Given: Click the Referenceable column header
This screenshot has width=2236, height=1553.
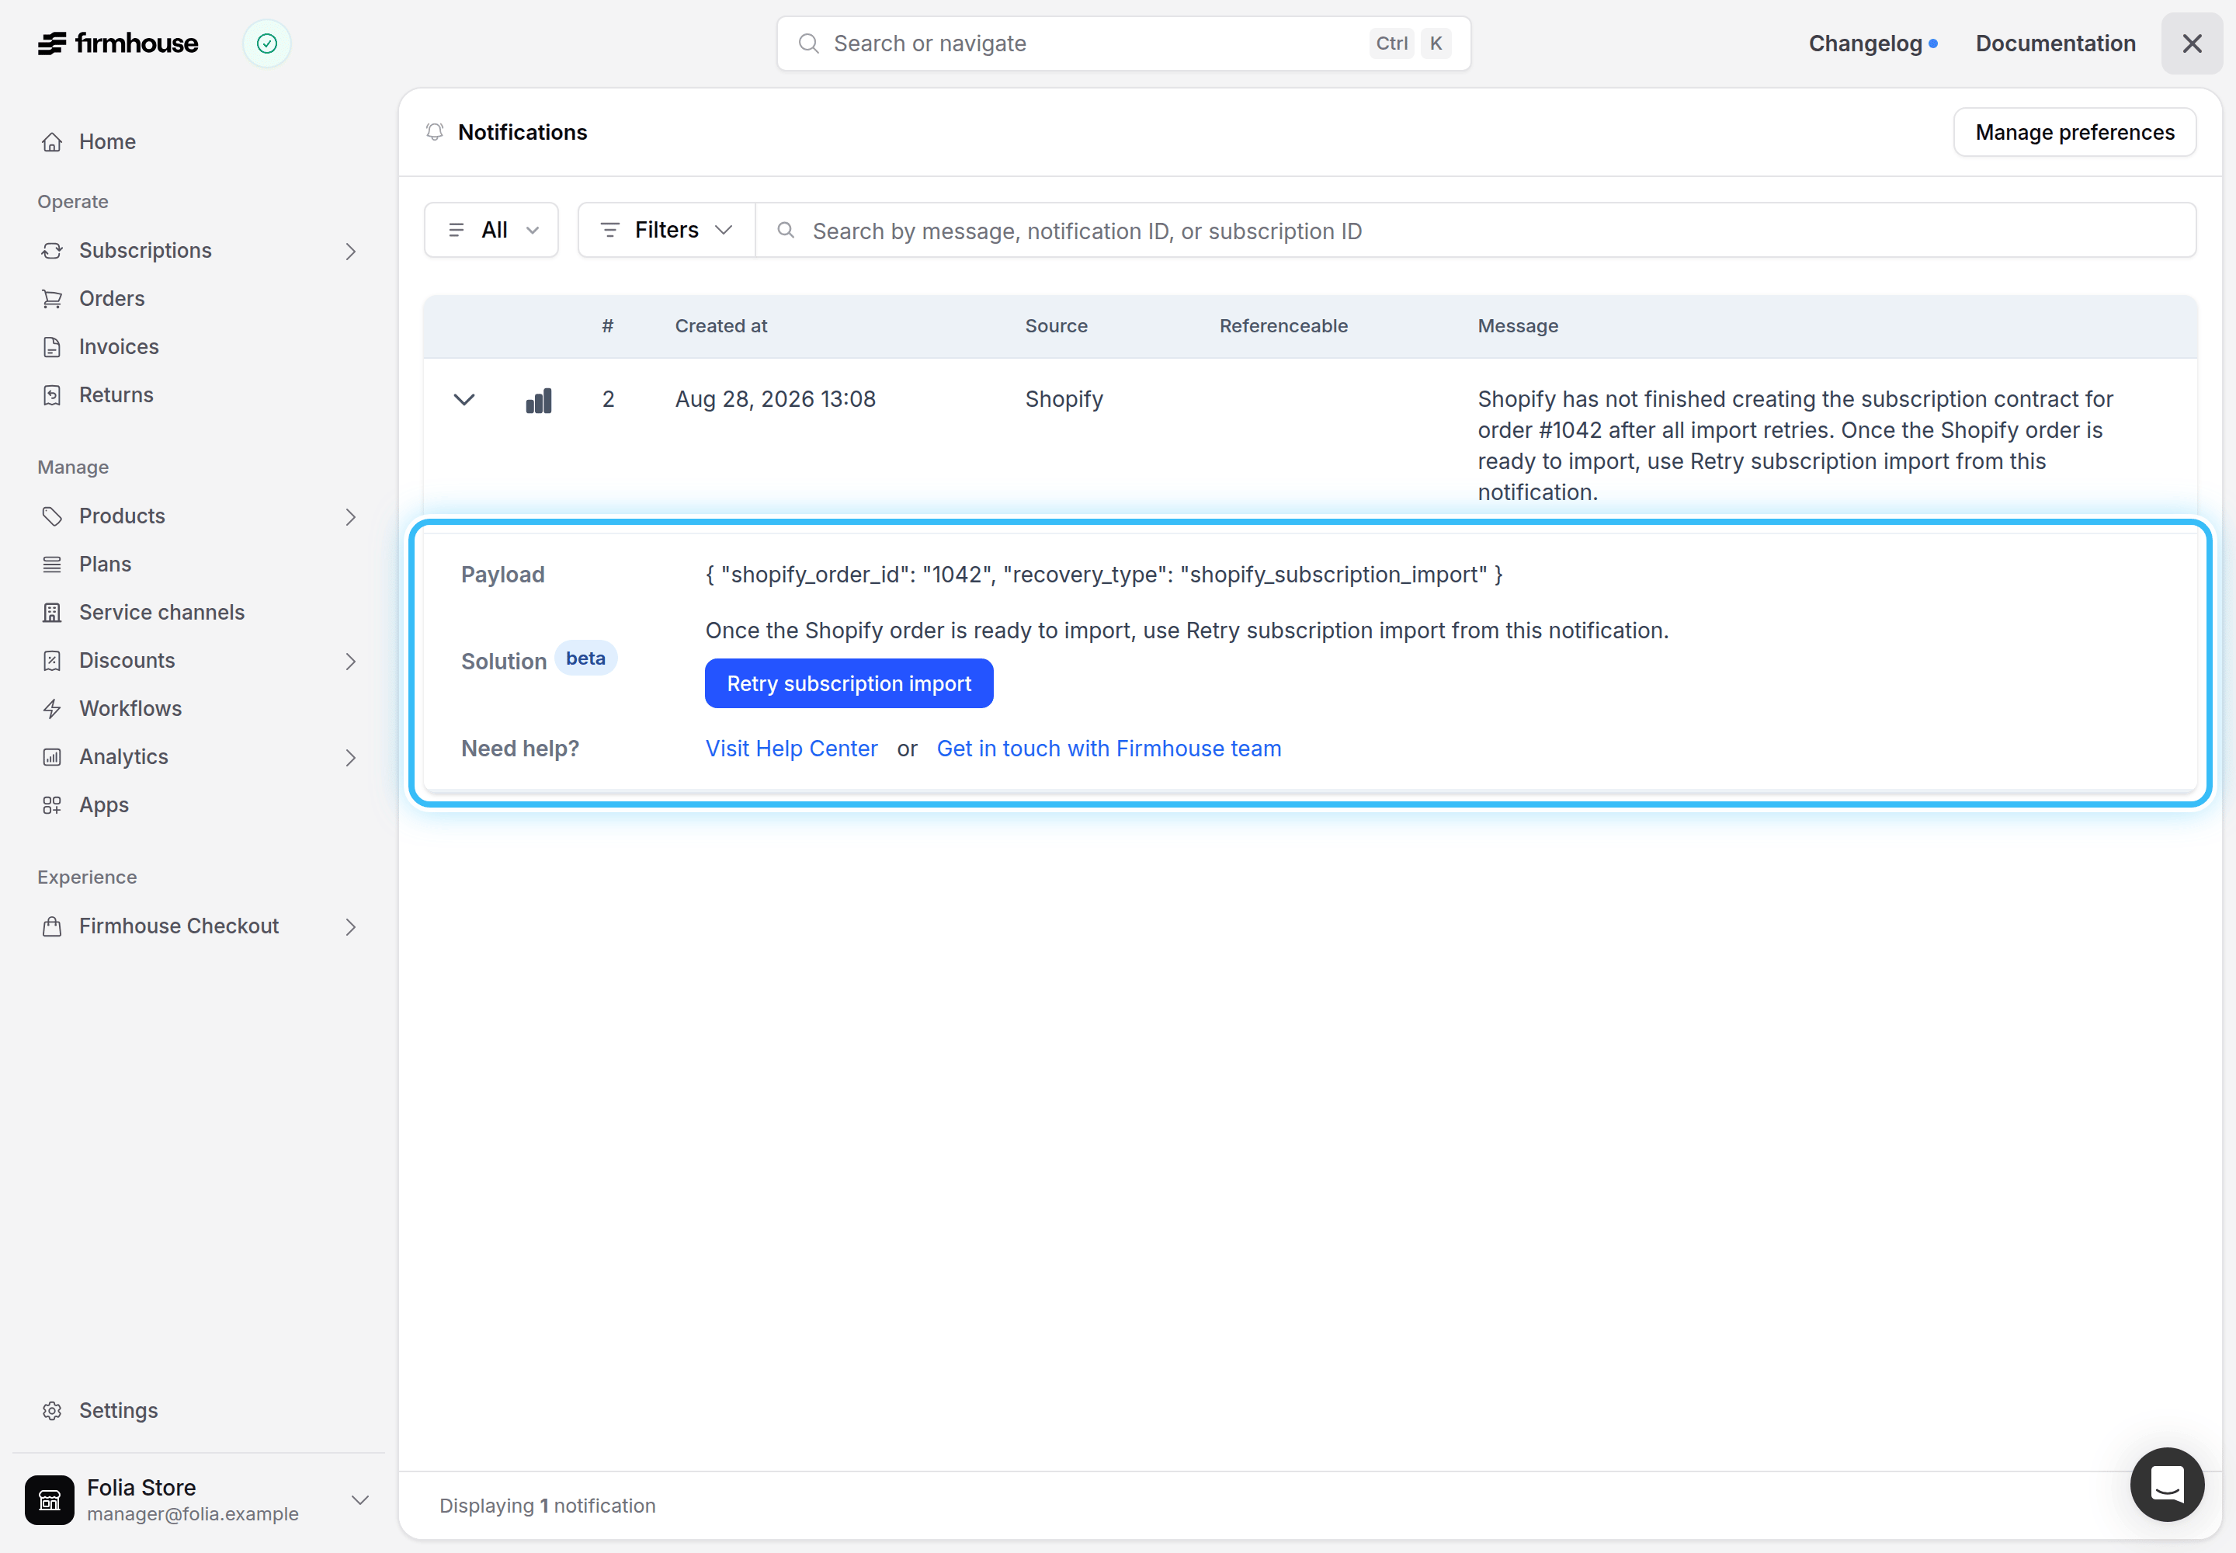Looking at the screenshot, I should (x=1283, y=326).
